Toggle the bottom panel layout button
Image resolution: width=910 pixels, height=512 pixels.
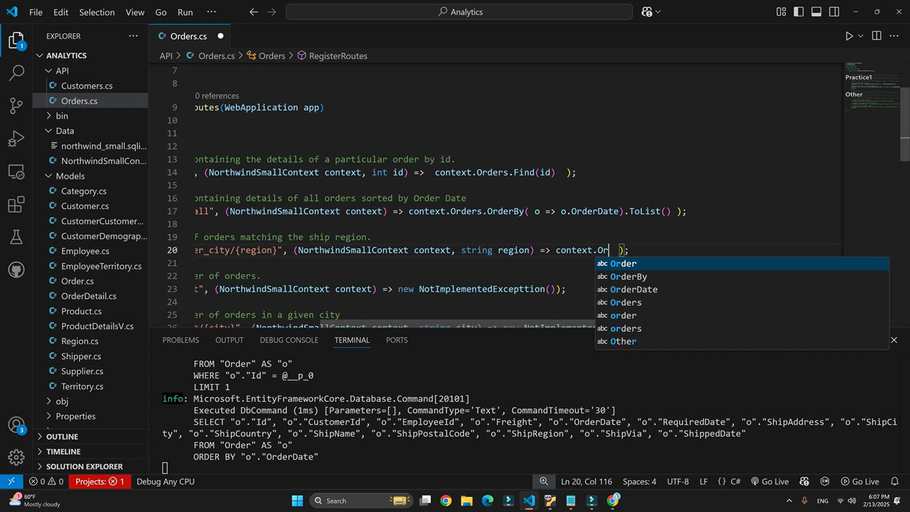click(x=817, y=12)
